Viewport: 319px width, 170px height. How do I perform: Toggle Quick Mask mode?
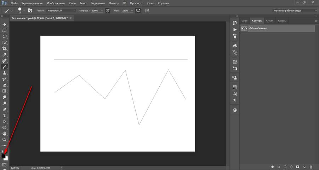(4, 164)
